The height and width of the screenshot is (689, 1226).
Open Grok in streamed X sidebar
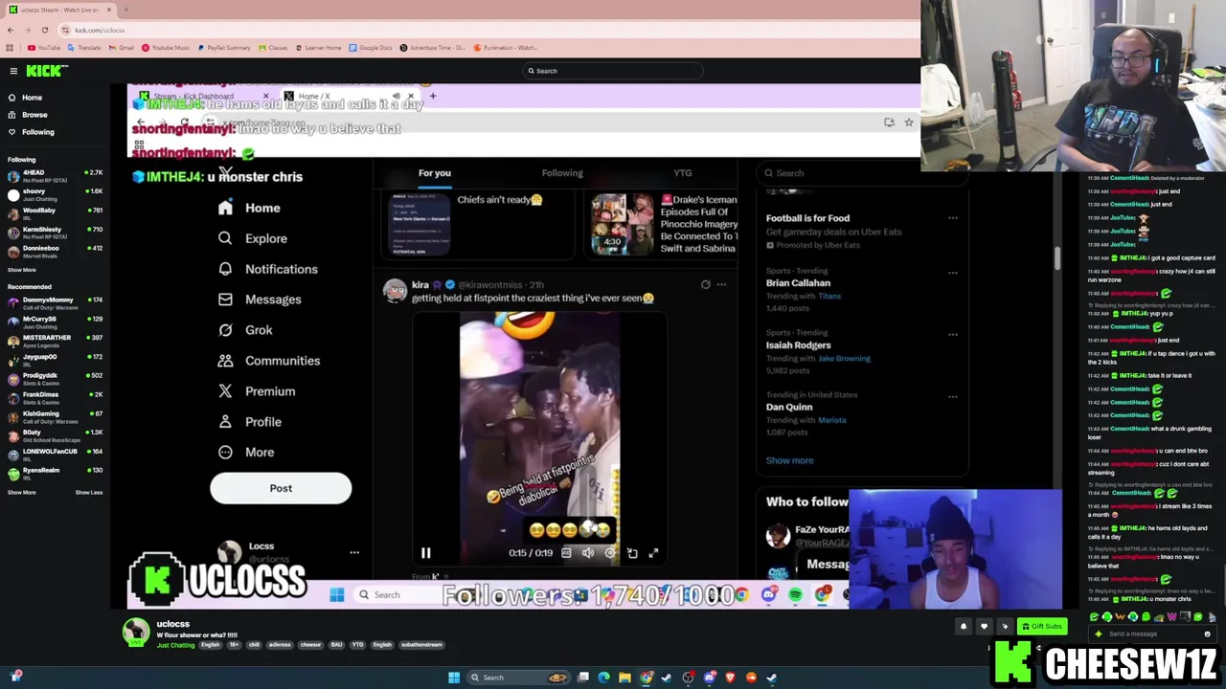pyautogui.click(x=245, y=330)
